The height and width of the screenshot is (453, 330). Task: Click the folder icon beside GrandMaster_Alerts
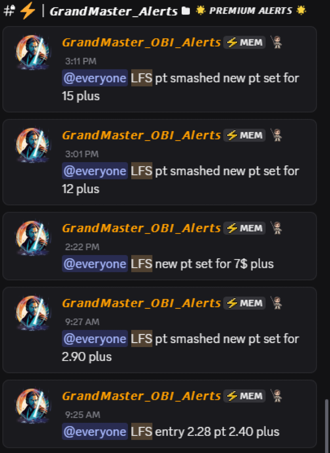tap(186, 11)
